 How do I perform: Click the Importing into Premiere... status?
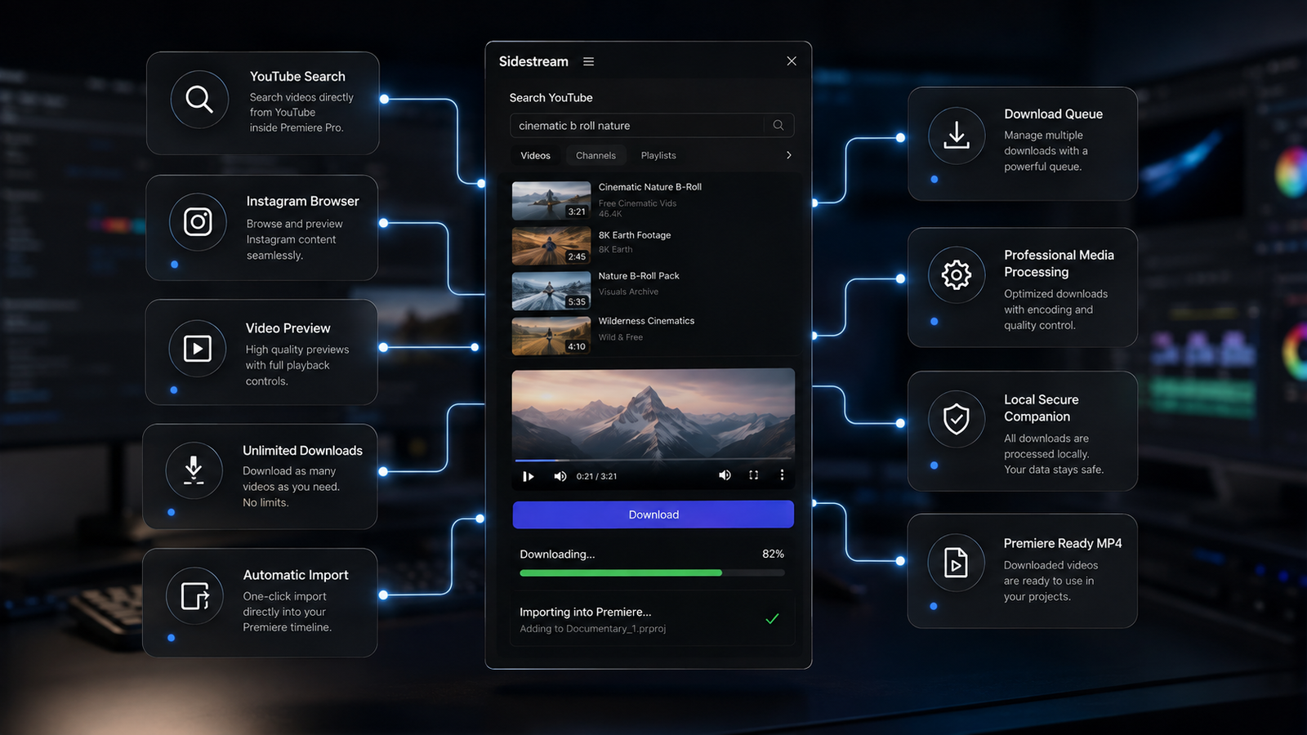tap(586, 612)
